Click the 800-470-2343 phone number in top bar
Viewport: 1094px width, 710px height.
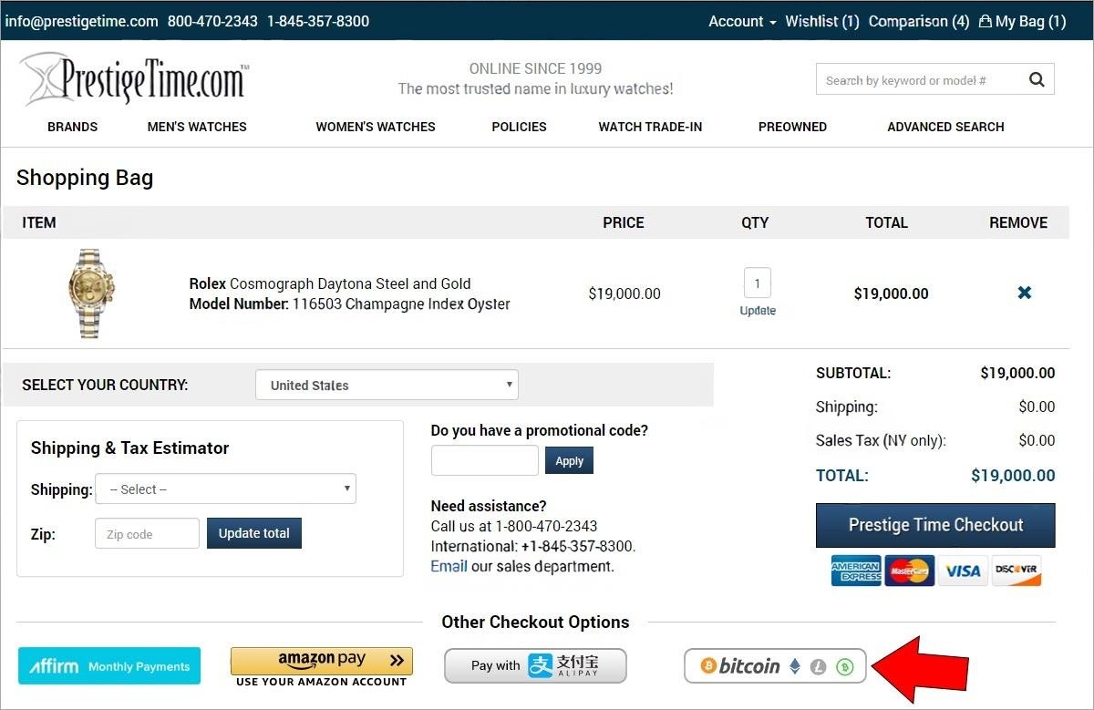click(x=212, y=21)
